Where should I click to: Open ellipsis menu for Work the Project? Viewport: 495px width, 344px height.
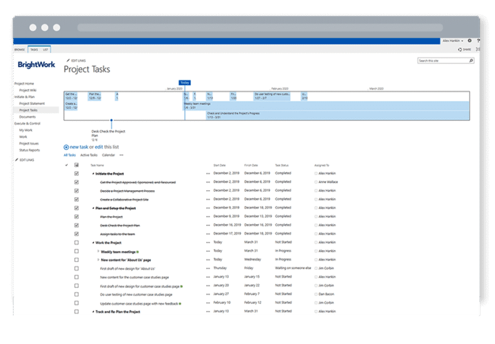(208, 242)
